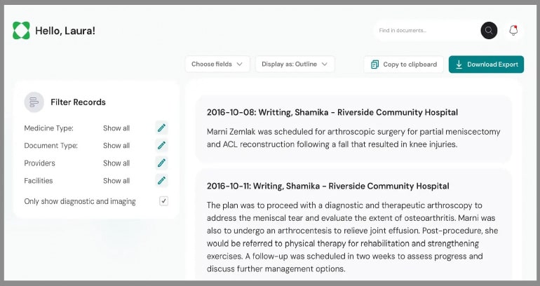
Task: Open the notifications bell
Action: pos(513,30)
